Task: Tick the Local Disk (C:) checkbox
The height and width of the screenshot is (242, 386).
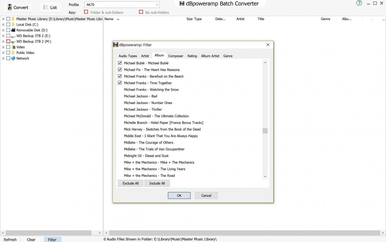Action: tap(8, 25)
